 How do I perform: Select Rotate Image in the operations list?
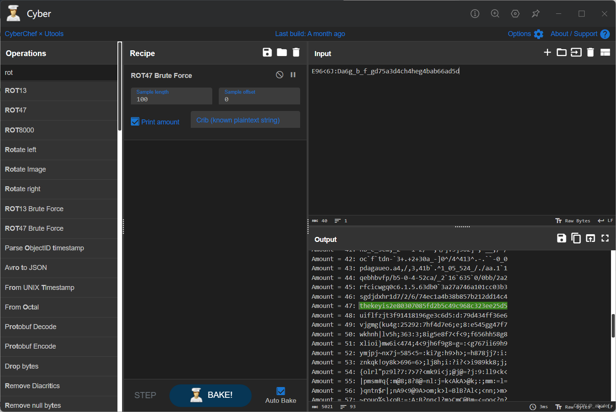point(59,169)
